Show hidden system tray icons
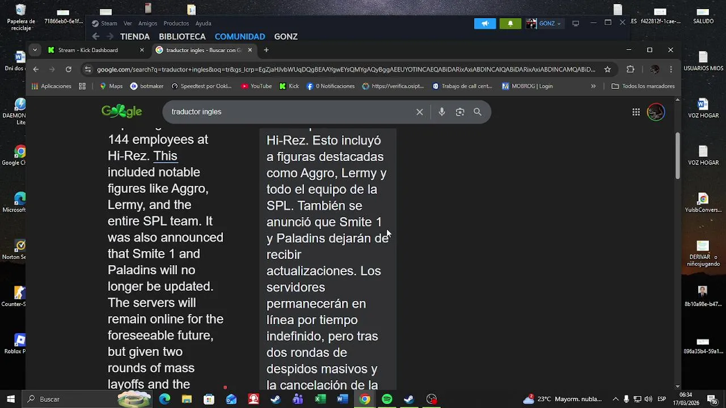The height and width of the screenshot is (408, 726). pyautogui.click(x=615, y=399)
